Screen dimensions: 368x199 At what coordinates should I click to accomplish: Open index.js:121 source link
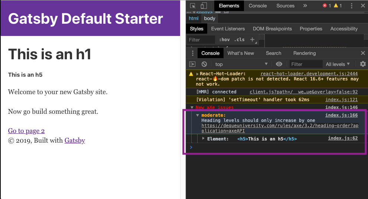342,99
